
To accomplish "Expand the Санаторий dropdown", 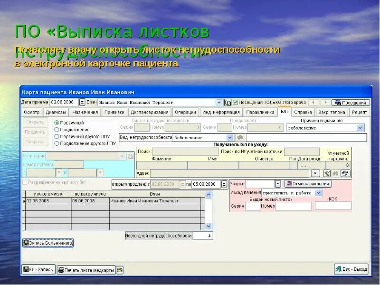I will (x=122, y=156).
